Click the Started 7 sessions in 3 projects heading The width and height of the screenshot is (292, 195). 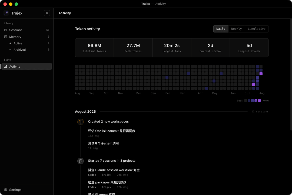pyautogui.click(x=112, y=161)
